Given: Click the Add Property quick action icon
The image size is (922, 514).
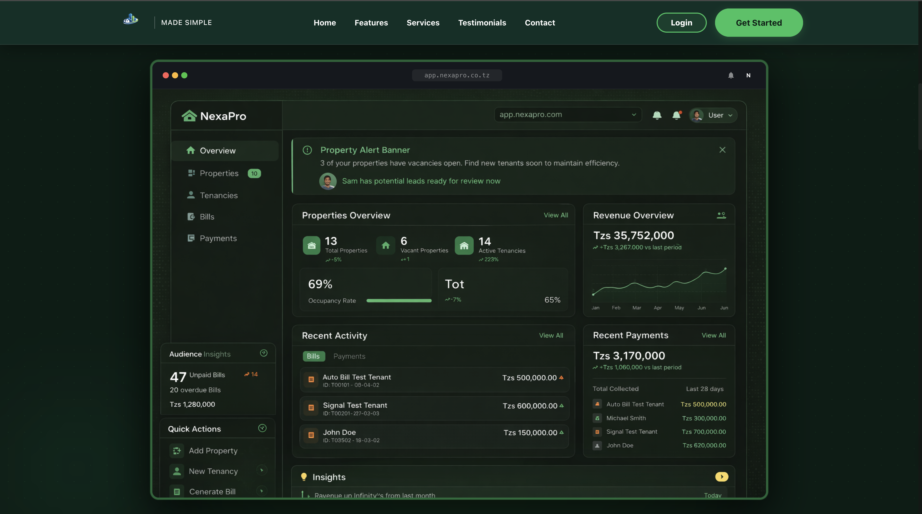Looking at the screenshot, I should point(177,451).
